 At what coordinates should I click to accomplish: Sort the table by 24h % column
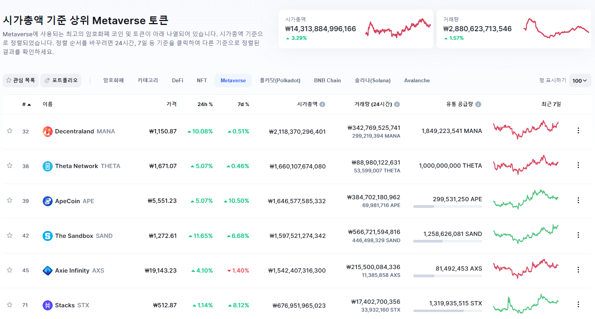pos(205,105)
